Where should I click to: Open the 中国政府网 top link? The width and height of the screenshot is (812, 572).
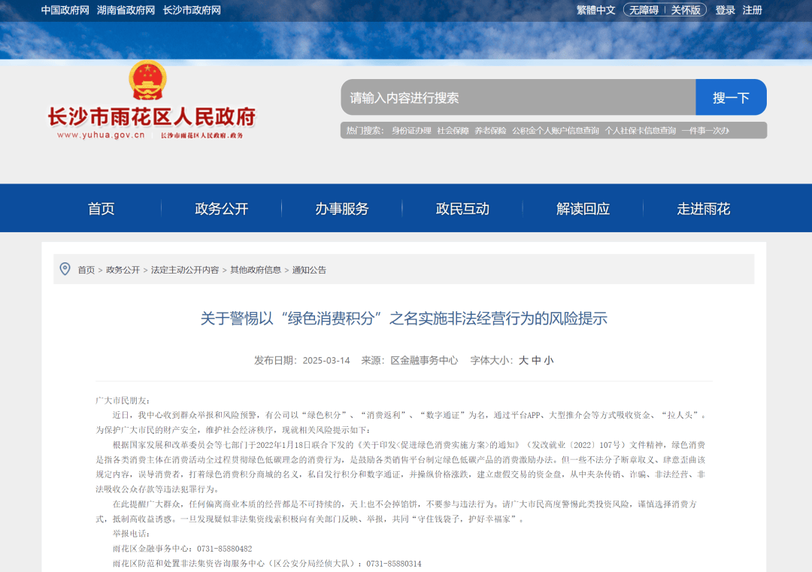point(65,10)
